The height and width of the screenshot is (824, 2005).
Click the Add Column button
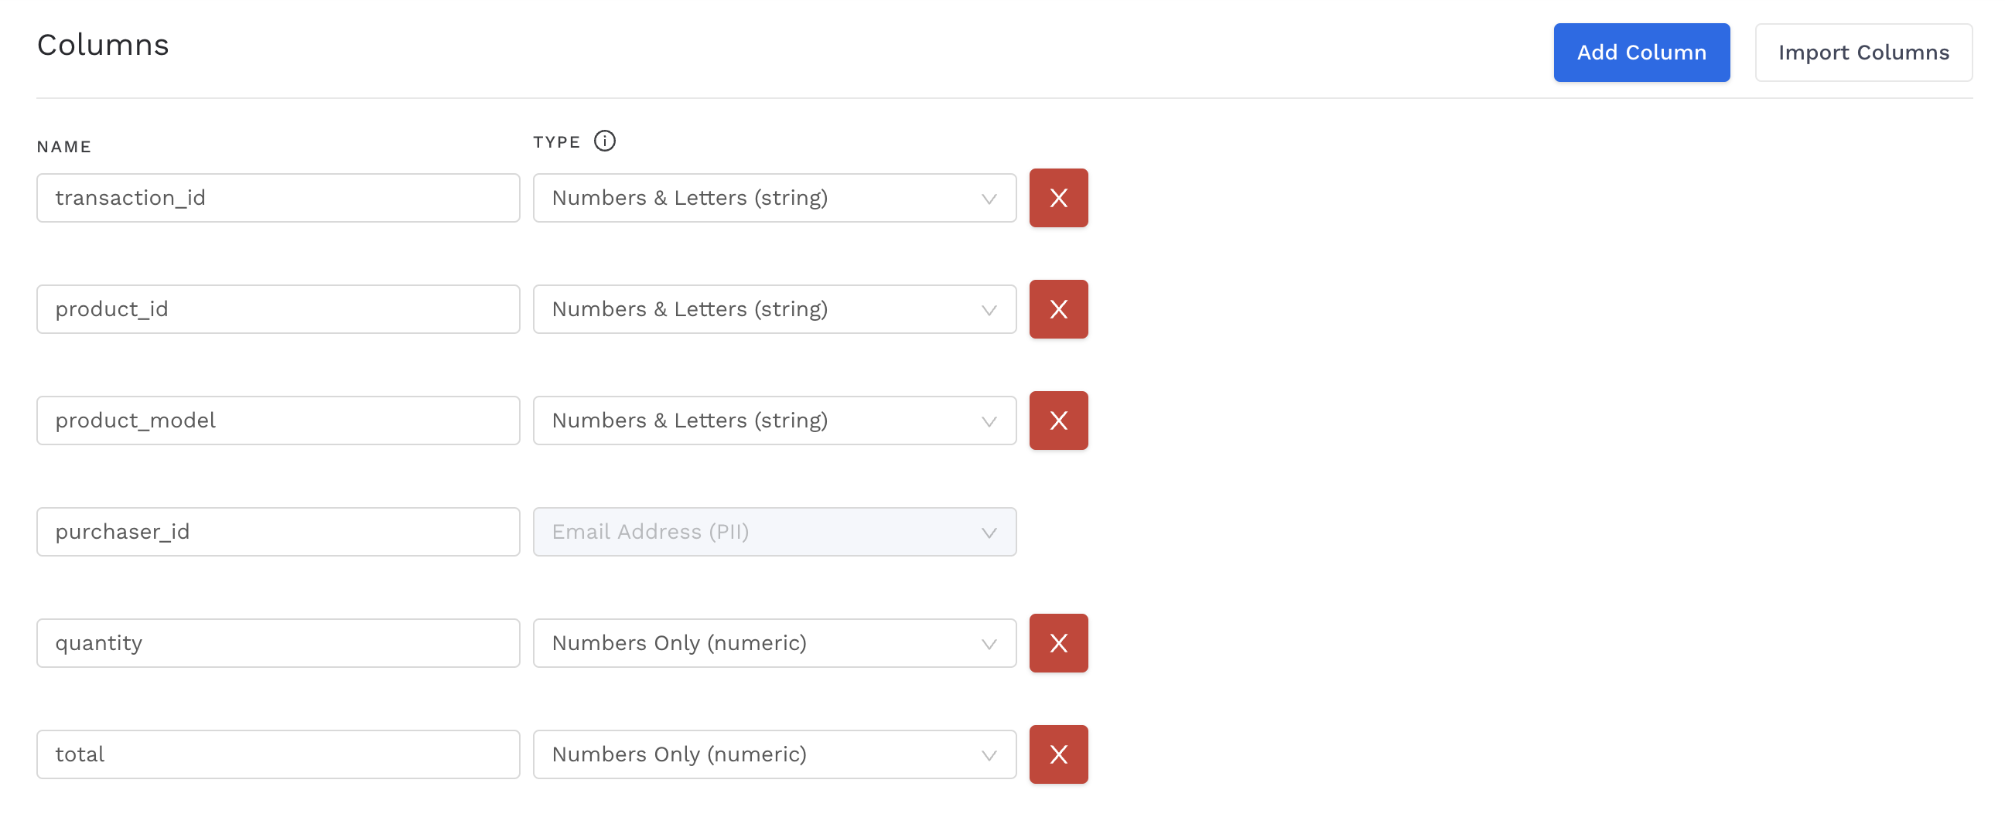1641,52
